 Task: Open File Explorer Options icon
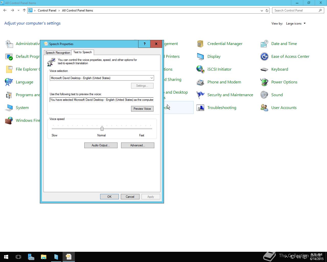coord(9,69)
